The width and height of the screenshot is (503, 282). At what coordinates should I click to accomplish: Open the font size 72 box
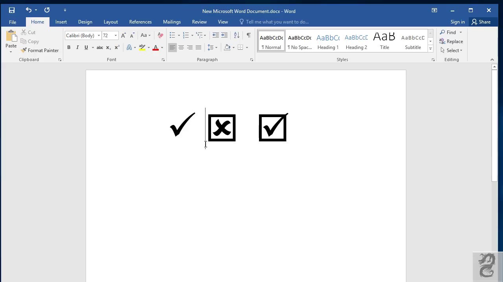110,35
